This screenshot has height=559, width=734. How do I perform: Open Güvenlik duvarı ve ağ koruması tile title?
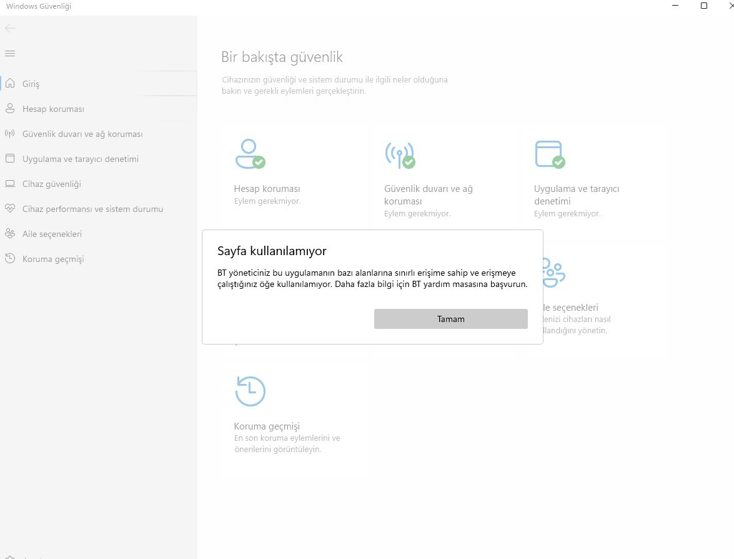(x=429, y=195)
